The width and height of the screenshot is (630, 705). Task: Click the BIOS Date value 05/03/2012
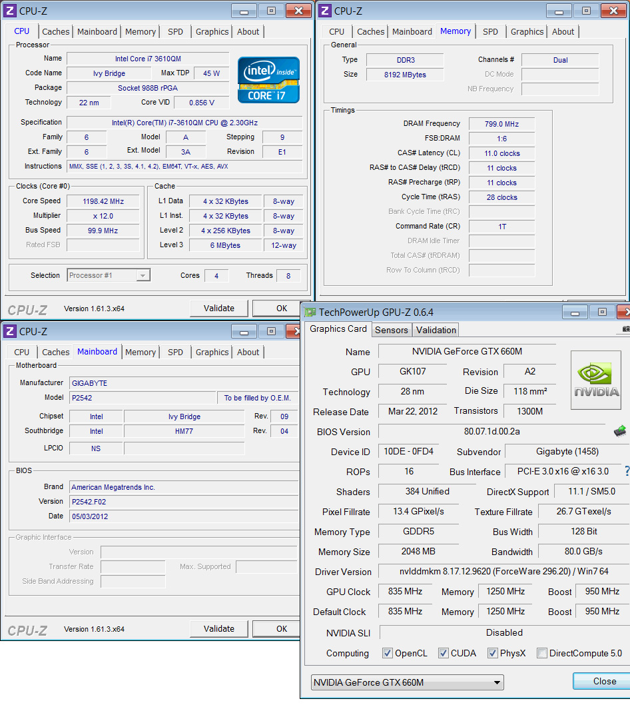184,516
